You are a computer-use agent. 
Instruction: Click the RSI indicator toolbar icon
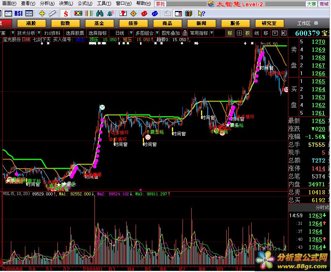click(x=19, y=14)
